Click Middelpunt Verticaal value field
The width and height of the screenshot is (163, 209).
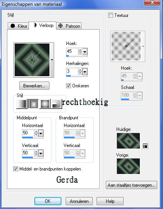[28, 153]
